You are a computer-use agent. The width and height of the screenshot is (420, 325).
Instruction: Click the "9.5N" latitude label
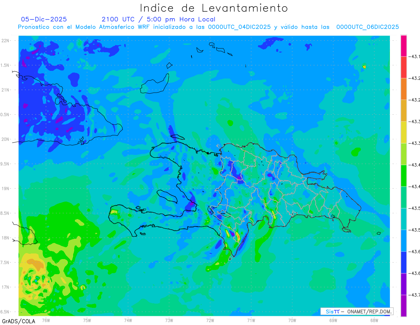5,164
